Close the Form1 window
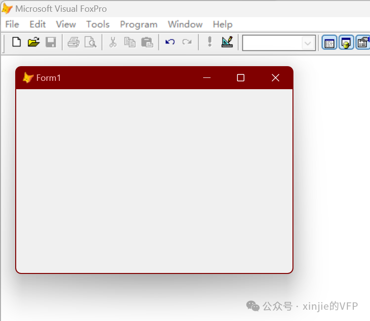The image size is (370, 321). [x=275, y=77]
